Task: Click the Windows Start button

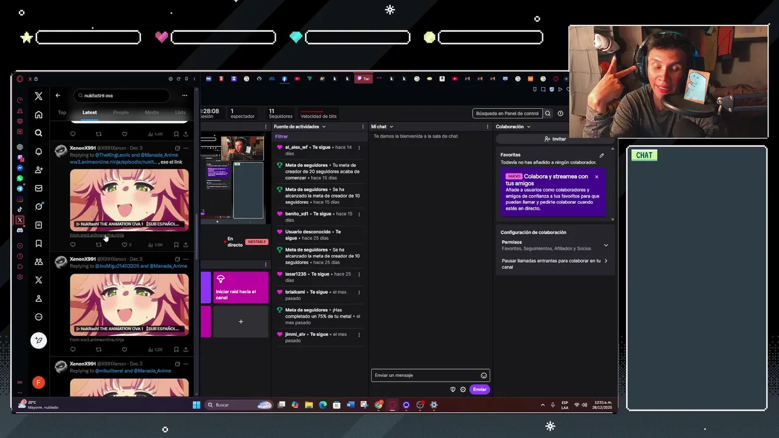Action: [197, 405]
